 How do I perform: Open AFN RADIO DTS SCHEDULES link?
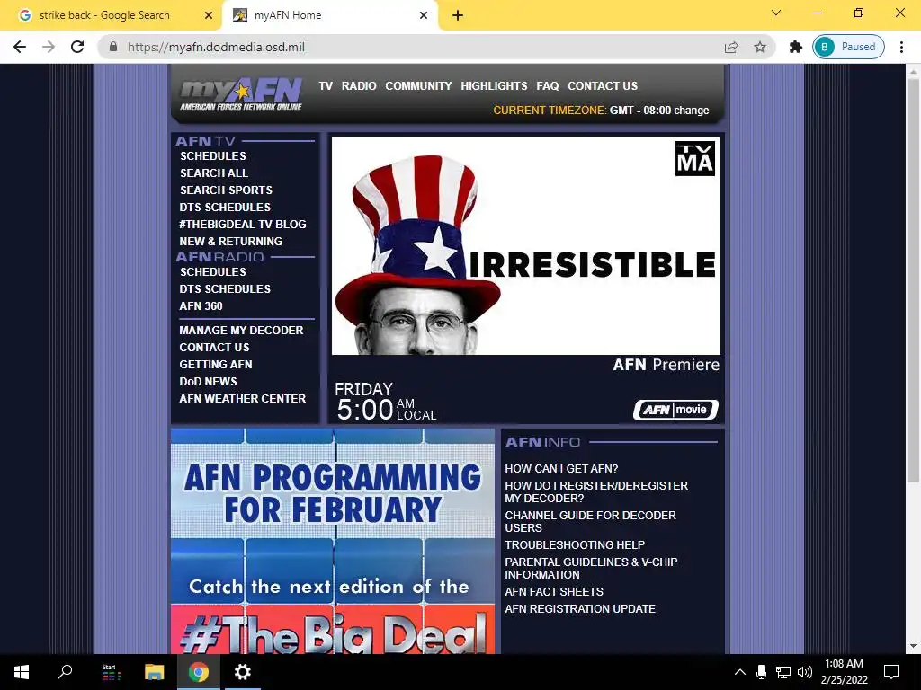point(225,288)
